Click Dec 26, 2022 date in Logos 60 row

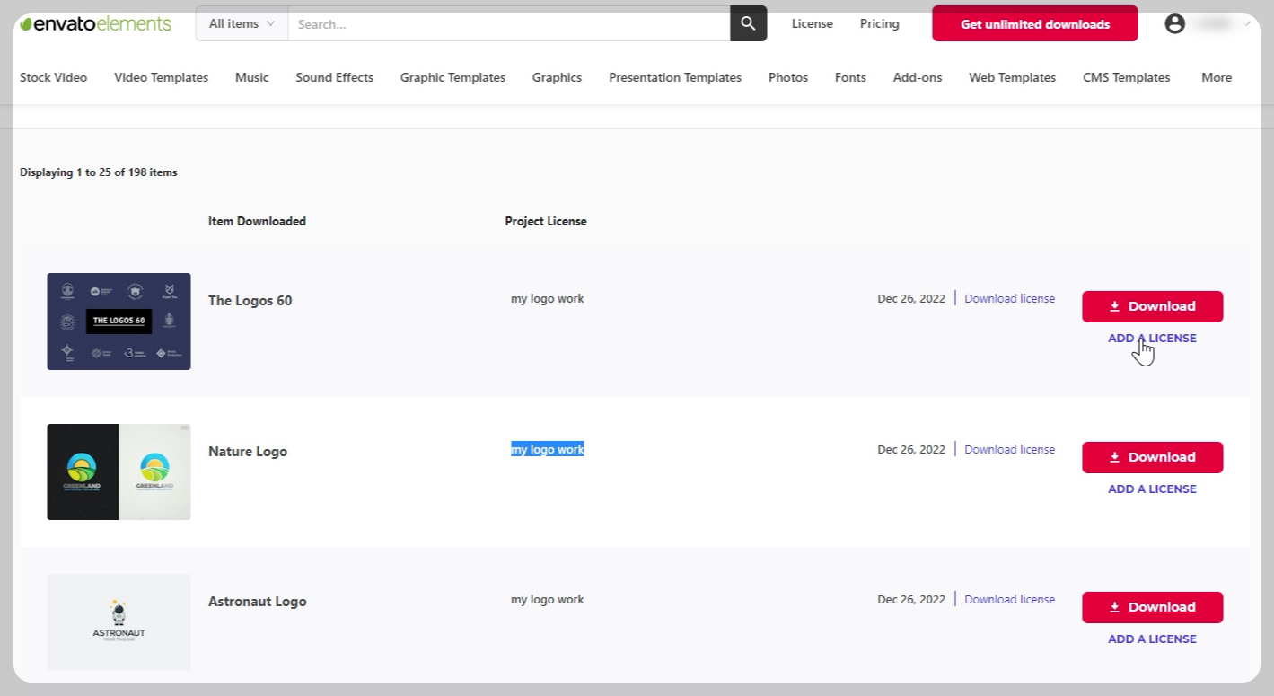pyautogui.click(x=911, y=299)
